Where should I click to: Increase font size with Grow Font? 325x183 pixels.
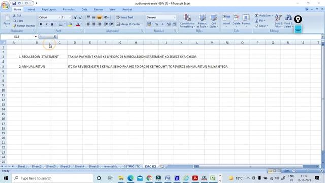coord(75,17)
